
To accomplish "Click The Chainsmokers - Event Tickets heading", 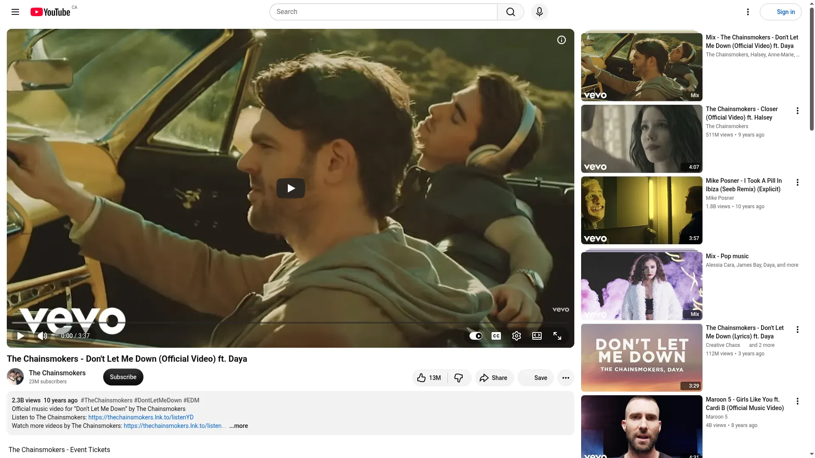I will click(x=59, y=450).
